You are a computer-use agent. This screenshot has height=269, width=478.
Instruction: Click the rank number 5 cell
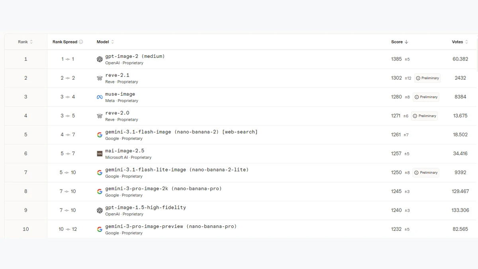click(x=26, y=135)
